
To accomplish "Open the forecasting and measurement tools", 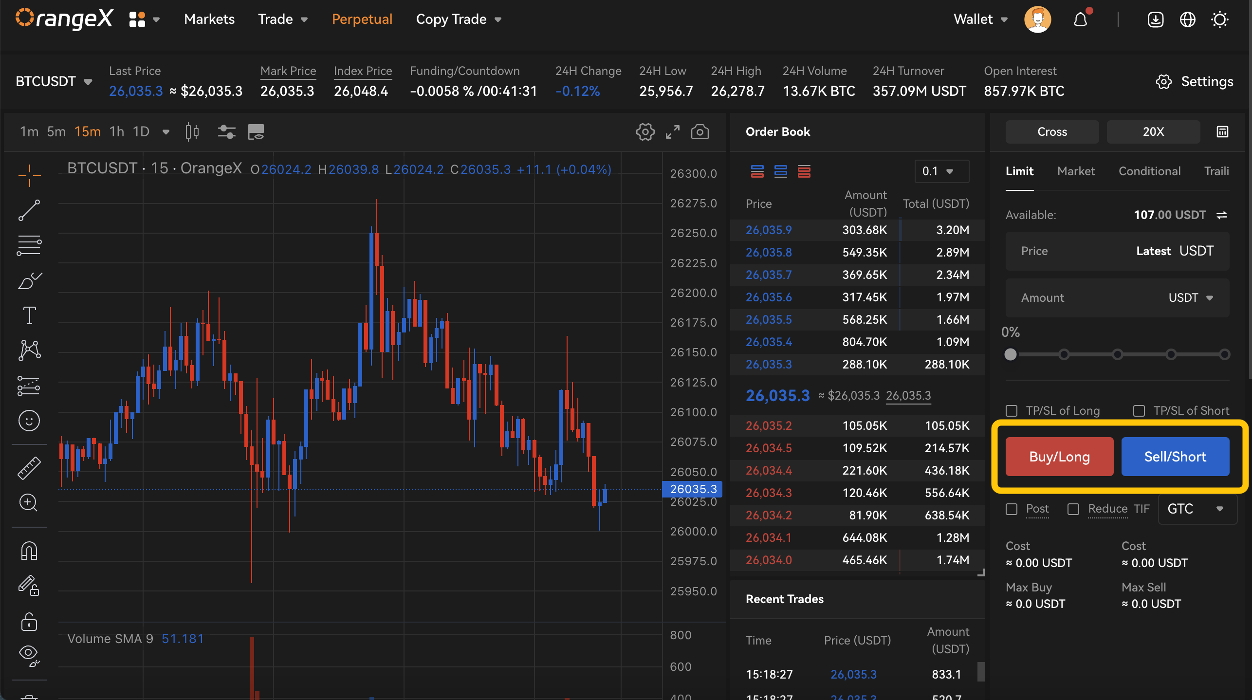I will (29, 386).
